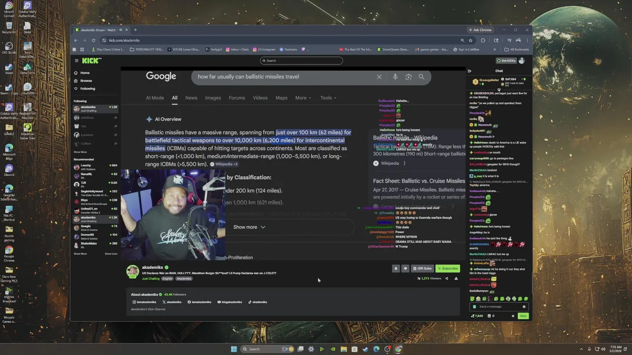This screenshot has width=632, height=355.
Task: Open File Explorer from the taskbar
Action: click(x=344, y=349)
